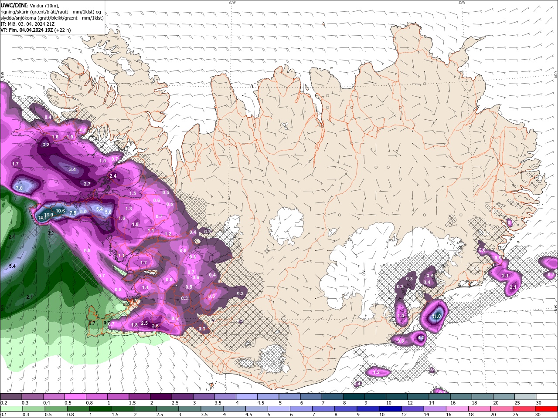The height and width of the screenshot is (418, 558).
Task: Click the bright pink 0.5 snow legend swatch
Action: tap(75, 397)
